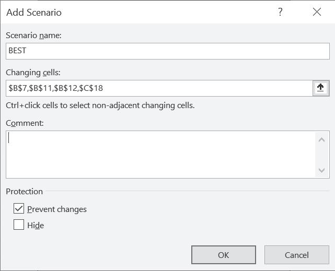Click the Changing cells label

[x=33, y=73]
